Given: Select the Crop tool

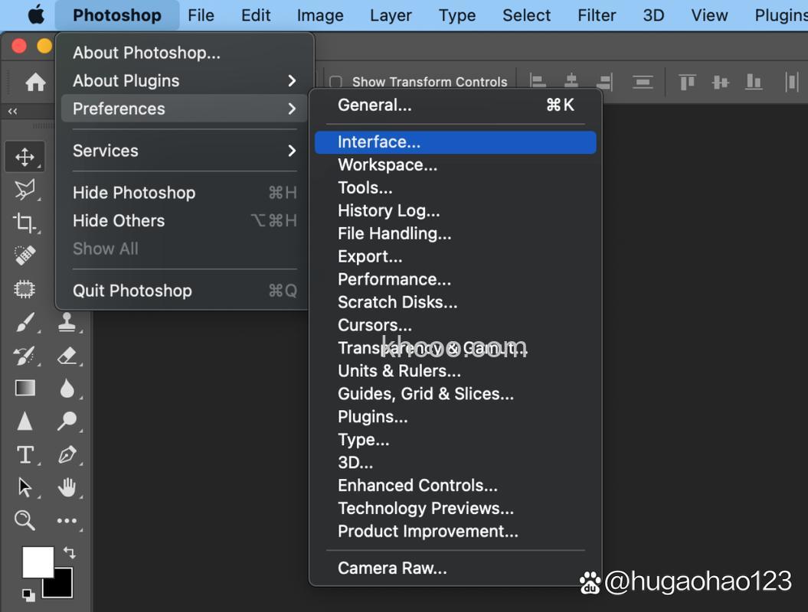Looking at the screenshot, I should pos(25,223).
